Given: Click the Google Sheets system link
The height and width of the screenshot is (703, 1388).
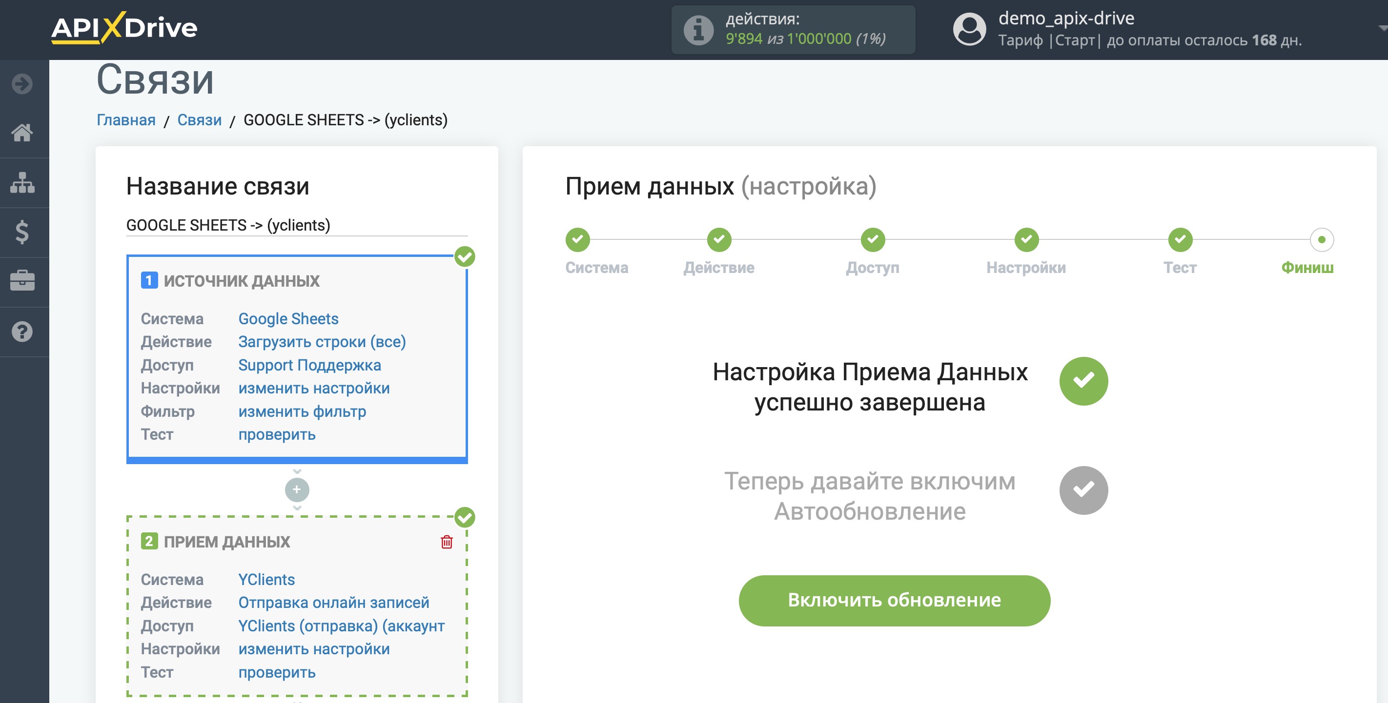Looking at the screenshot, I should click(288, 319).
